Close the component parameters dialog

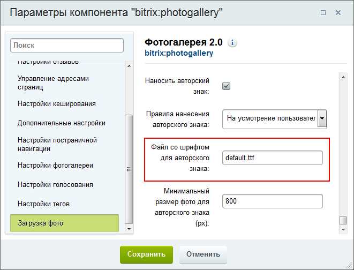point(338,13)
